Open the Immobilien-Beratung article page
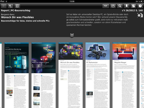 point(16,75)
